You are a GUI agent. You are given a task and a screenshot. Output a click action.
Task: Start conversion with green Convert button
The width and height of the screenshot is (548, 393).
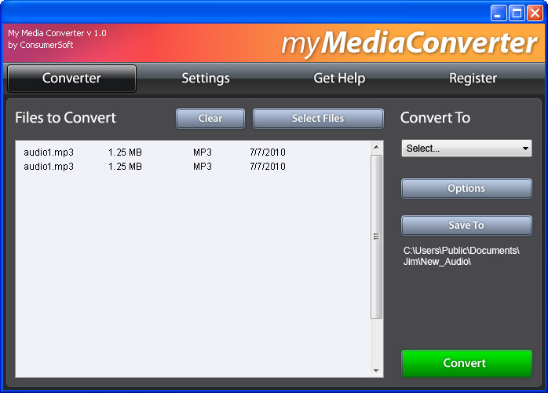pyautogui.click(x=466, y=363)
